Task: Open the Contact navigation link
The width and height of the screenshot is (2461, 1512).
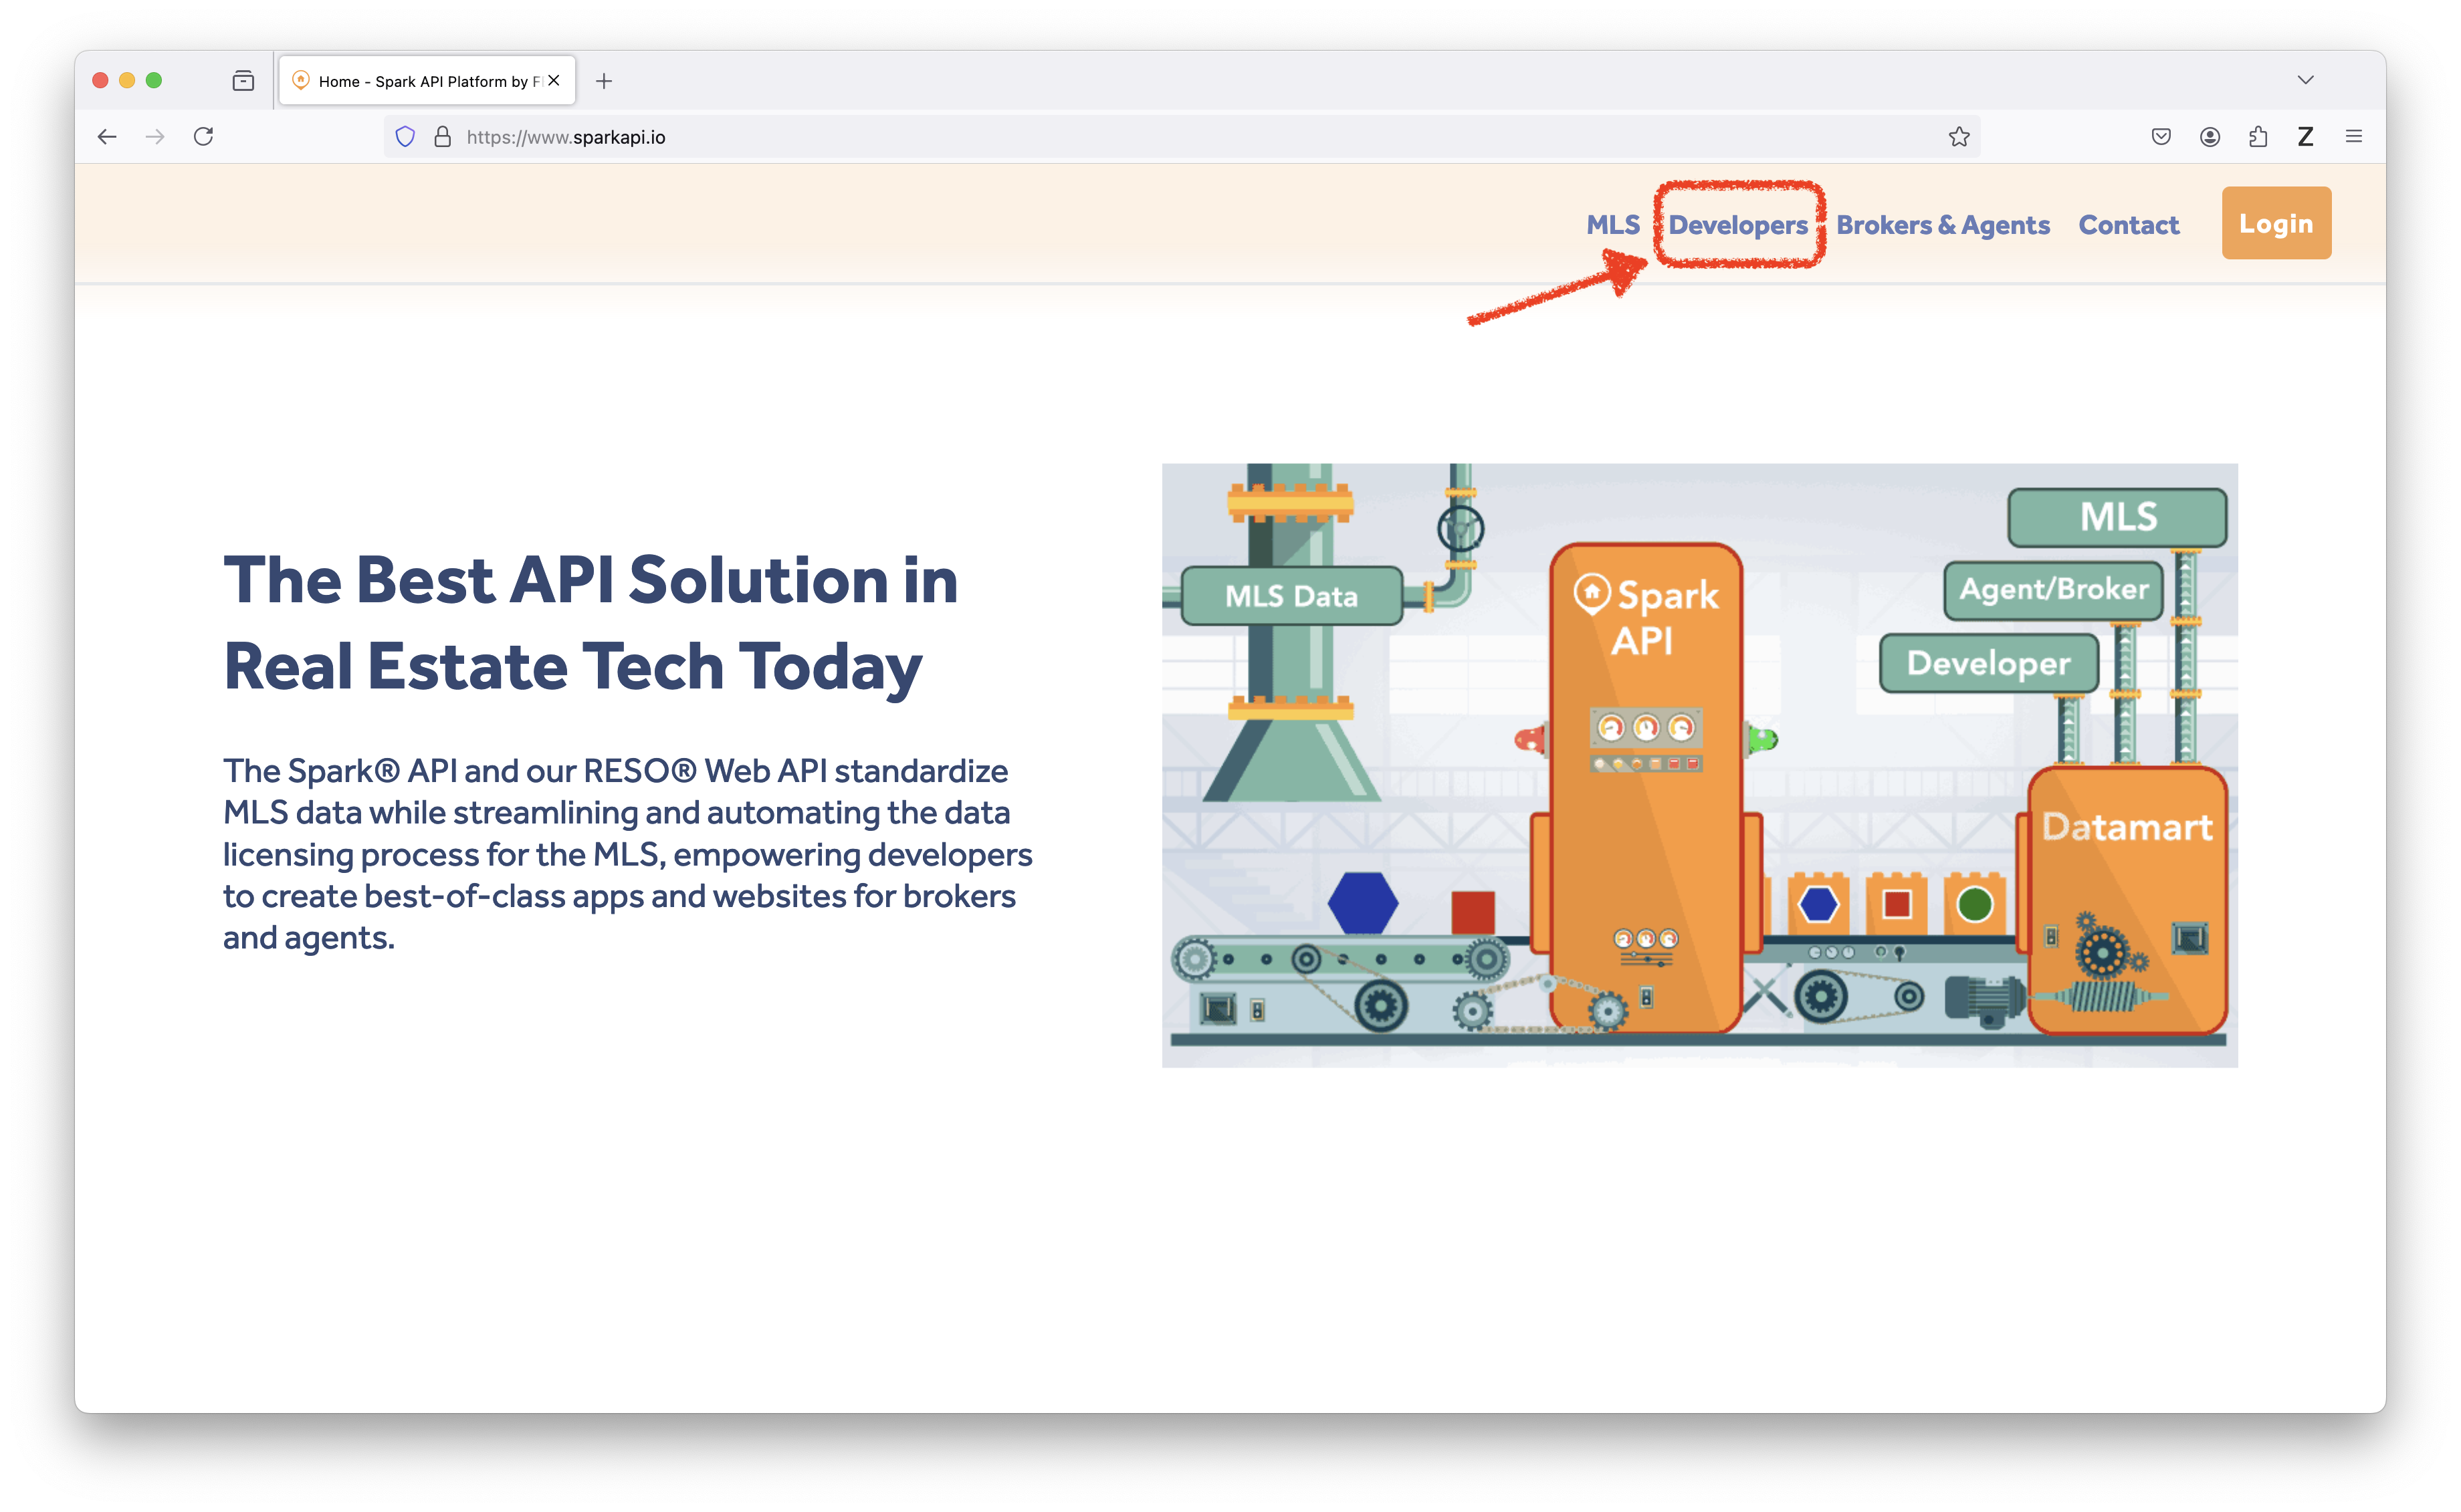Action: (2128, 225)
